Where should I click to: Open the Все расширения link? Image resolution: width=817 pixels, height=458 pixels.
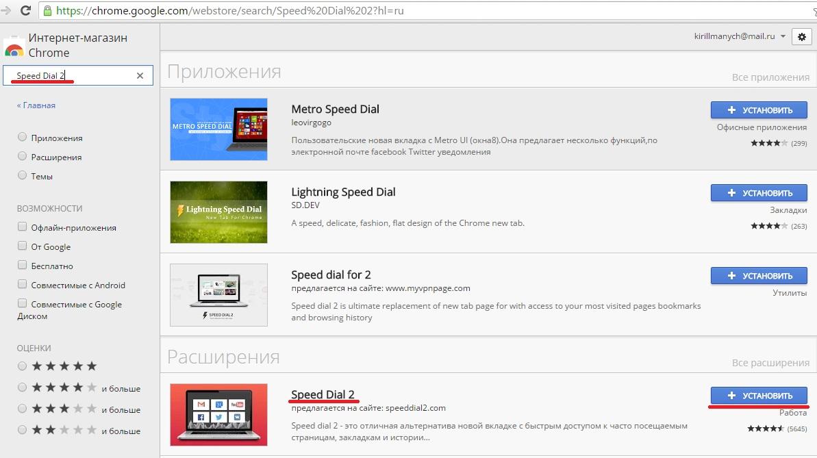pos(770,363)
